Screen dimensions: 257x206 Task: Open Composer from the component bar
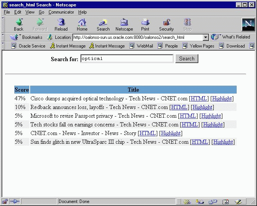(238, 201)
